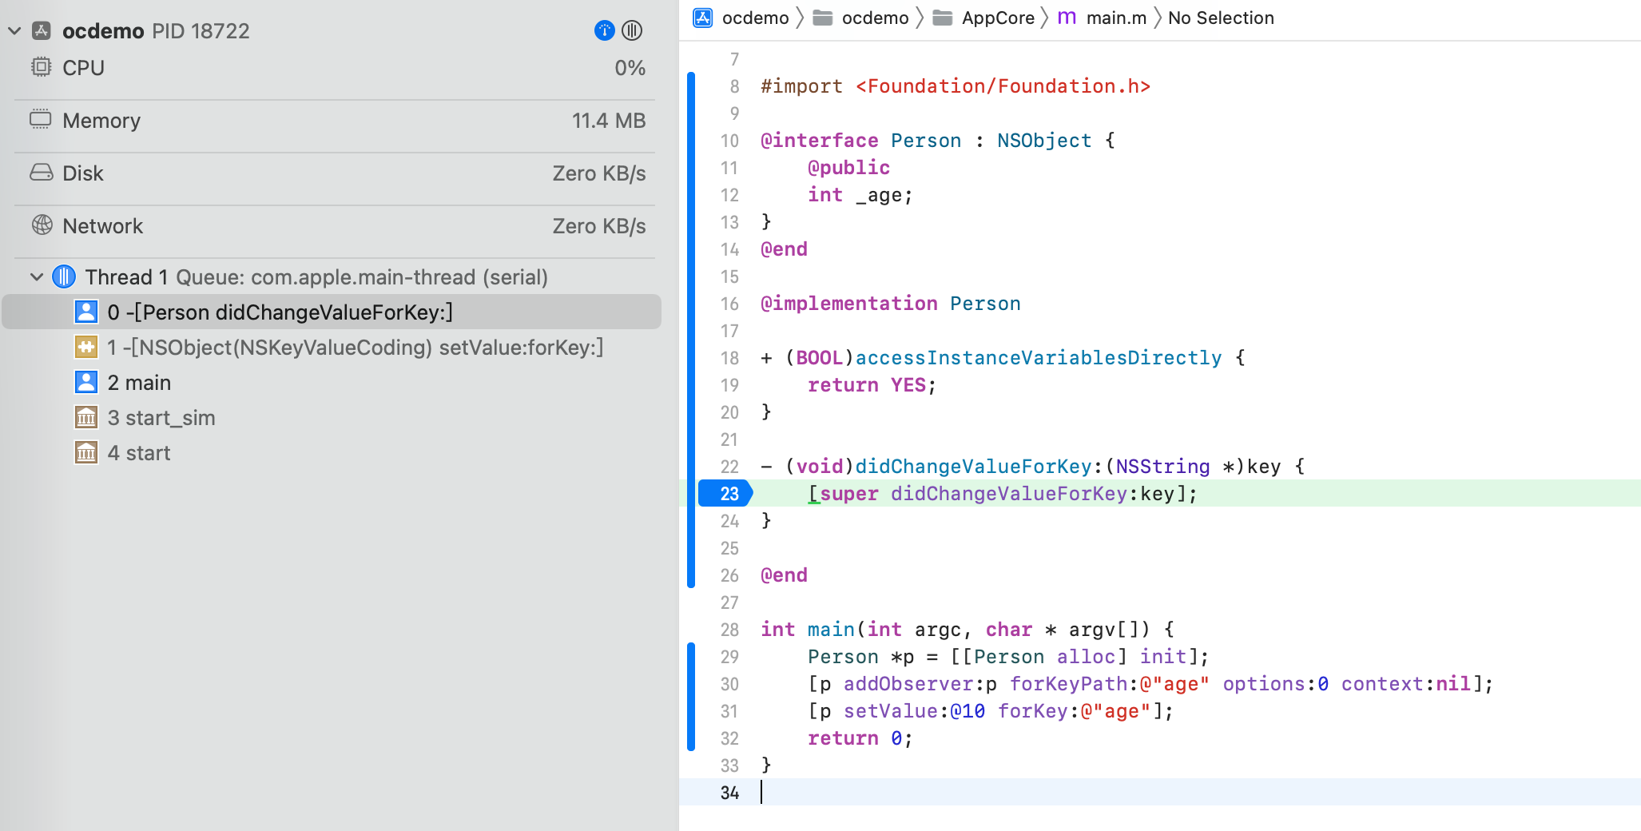Image resolution: width=1641 pixels, height=831 pixels.
Task: Collapse the ocdemo process disclosure arrow
Action: click(14, 31)
